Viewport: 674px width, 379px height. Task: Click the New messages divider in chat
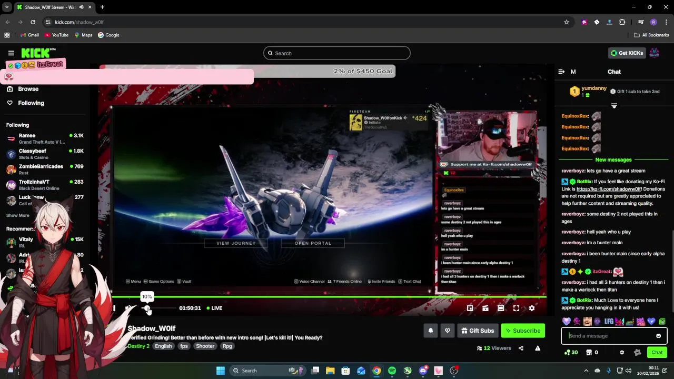pos(613,160)
